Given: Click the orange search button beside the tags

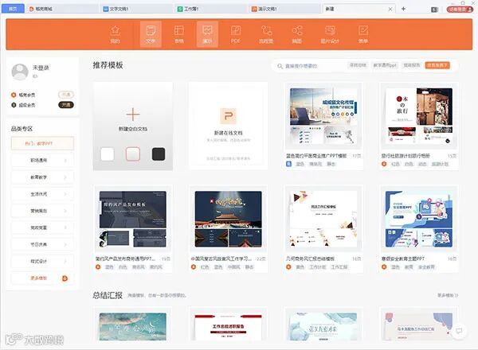Looking at the screenshot, I should click(437, 65).
